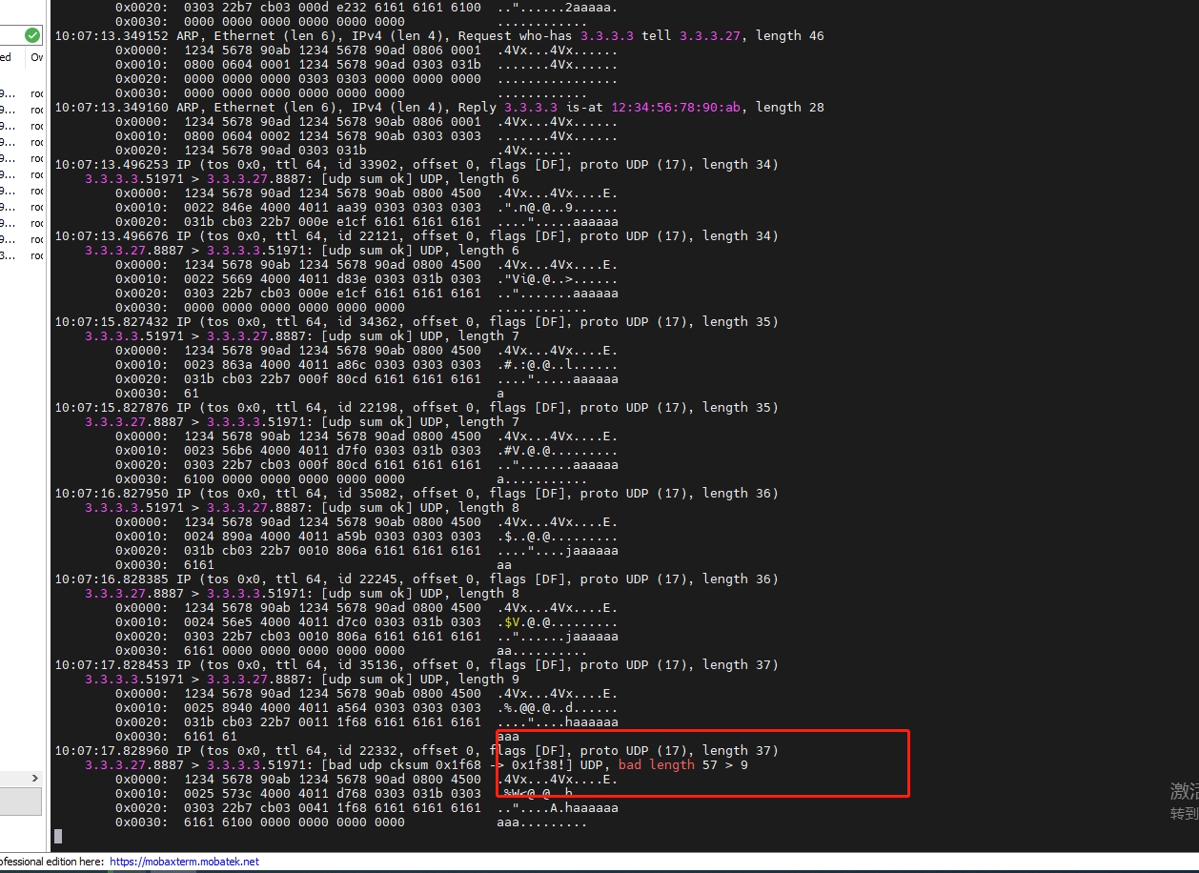This screenshot has height=873, width=1199.
Task: Open the mobaxterm.mobatek.net link
Action: [x=184, y=862]
